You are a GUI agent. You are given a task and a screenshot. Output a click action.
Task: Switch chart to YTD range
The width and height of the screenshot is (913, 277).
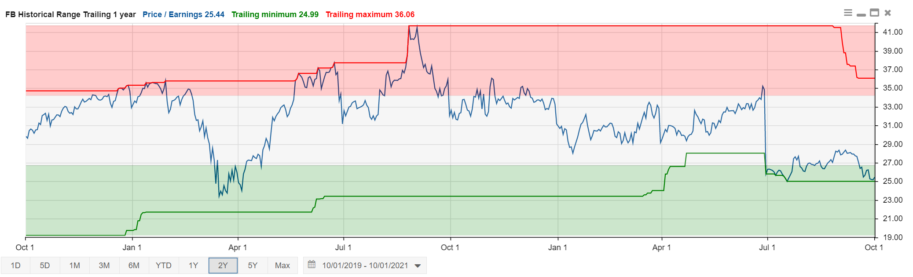[164, 266]
